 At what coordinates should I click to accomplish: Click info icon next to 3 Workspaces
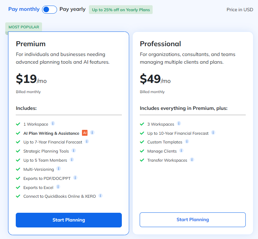tap(179, 124)
